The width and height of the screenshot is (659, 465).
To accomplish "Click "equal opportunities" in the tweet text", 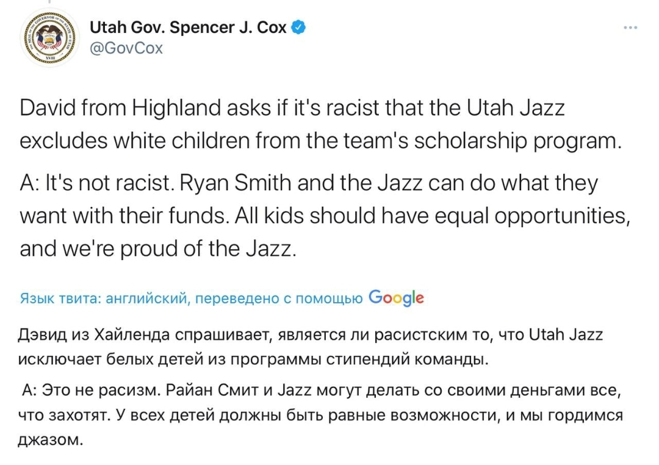I will 531,215.
